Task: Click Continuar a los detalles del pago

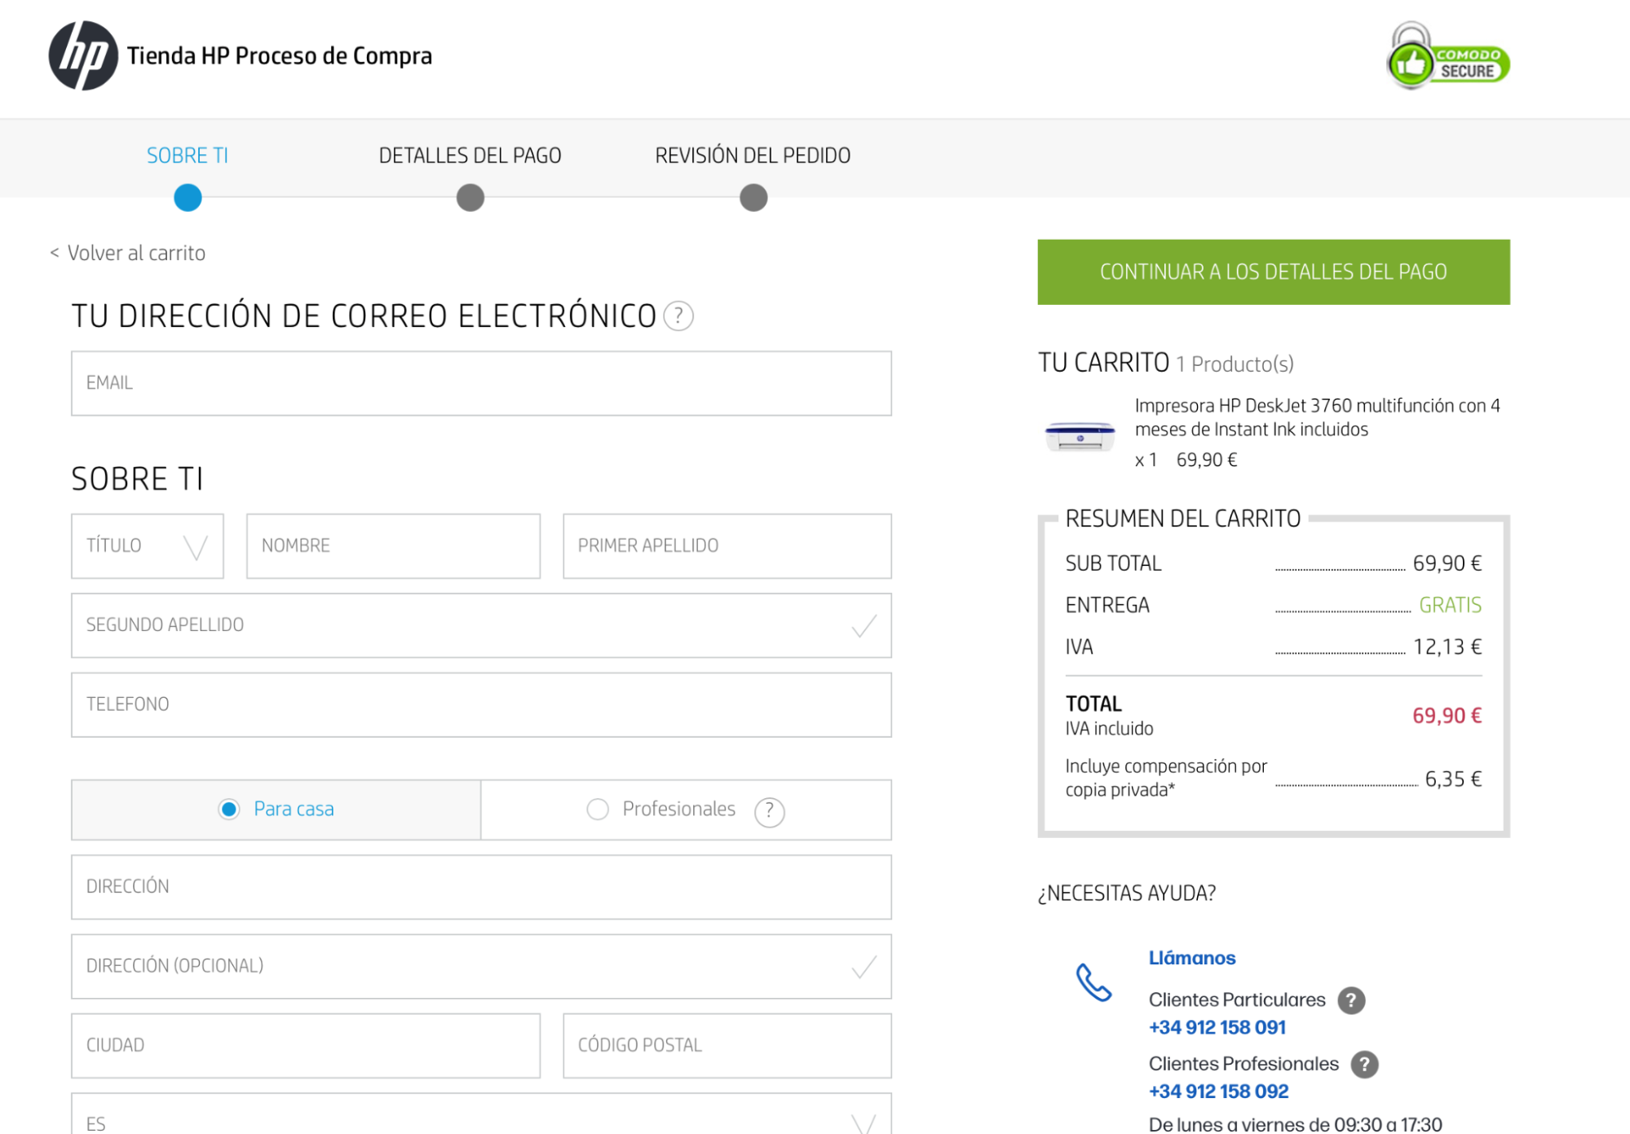Action: pos(1274,271)
